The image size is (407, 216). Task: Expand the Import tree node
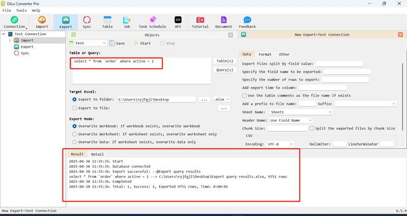coord(10,40)
